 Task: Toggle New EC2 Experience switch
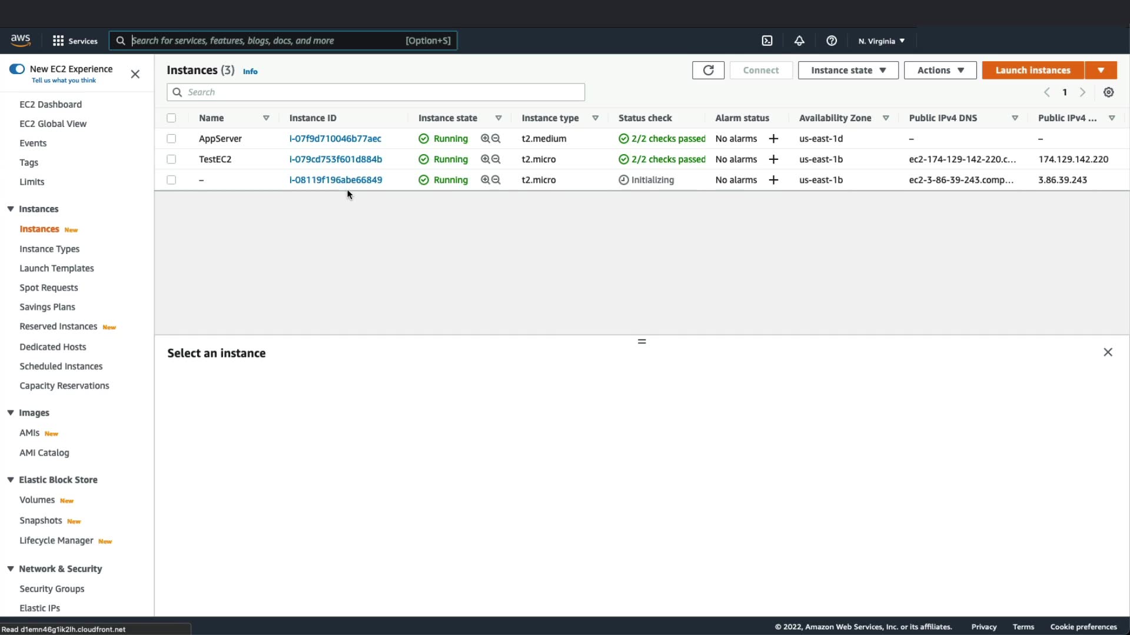point(17,69)
